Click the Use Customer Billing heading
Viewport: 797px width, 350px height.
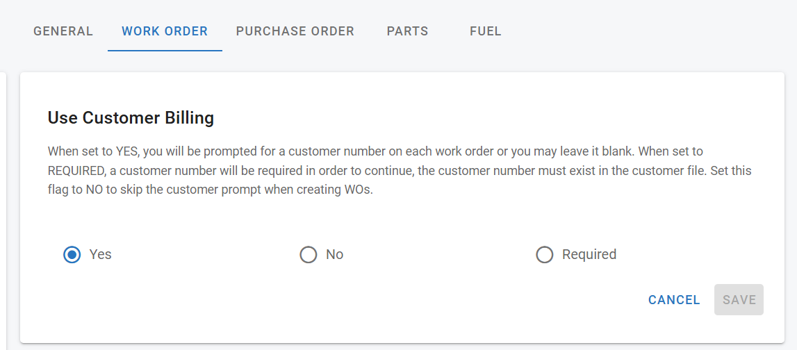coord(131,118)
